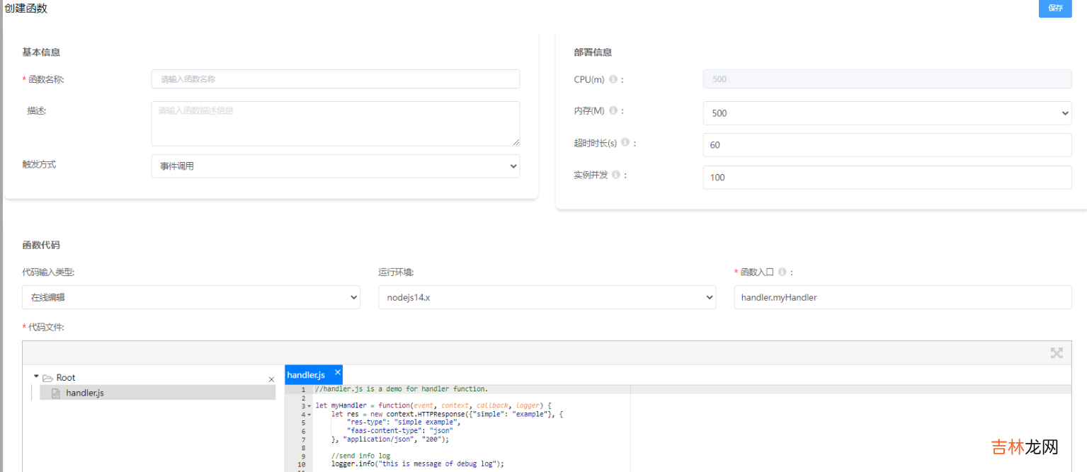Click the 超时时长 input field

point(887,145)
